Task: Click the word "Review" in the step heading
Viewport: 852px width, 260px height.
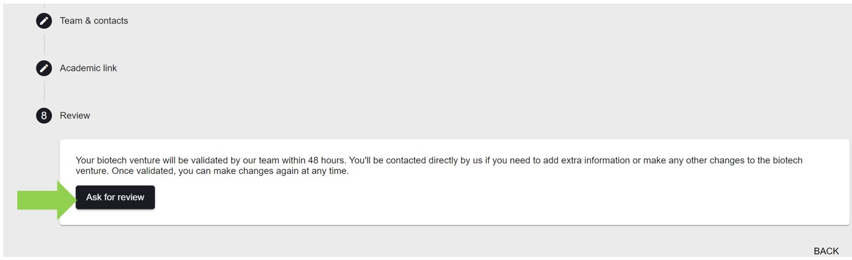Action: pyautogui.click(x=75, y=116)
